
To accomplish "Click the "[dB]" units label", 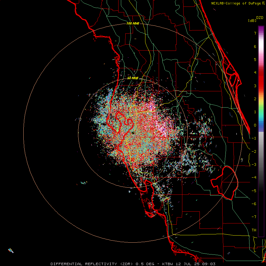I will tap(252, 21).
